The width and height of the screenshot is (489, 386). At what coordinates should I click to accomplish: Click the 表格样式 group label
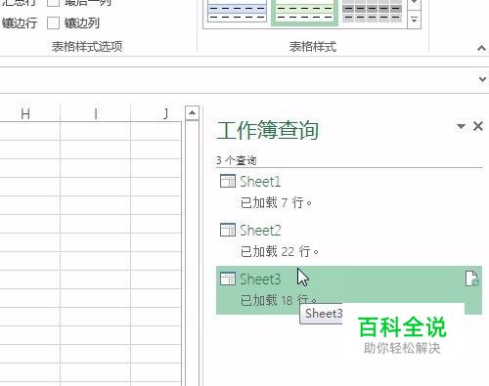[313, 47]
